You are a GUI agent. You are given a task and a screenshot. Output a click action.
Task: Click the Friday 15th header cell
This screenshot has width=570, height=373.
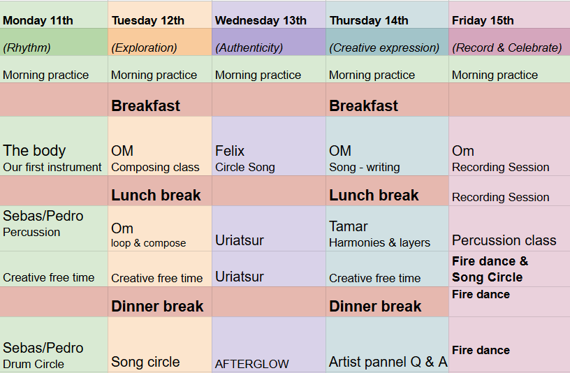509,15
